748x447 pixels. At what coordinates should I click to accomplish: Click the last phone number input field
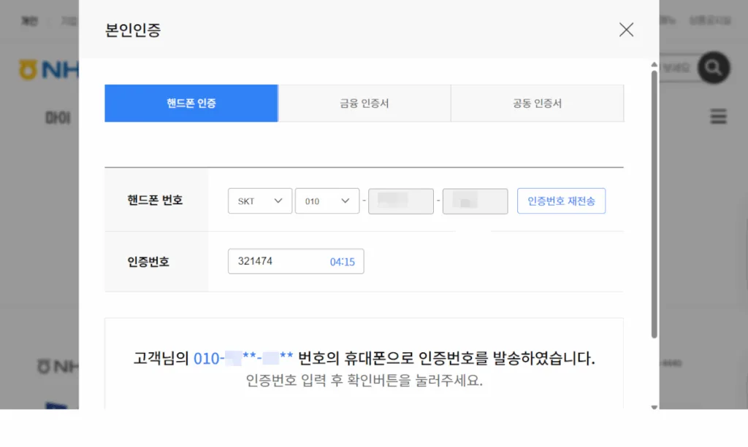tap(475, 201)
